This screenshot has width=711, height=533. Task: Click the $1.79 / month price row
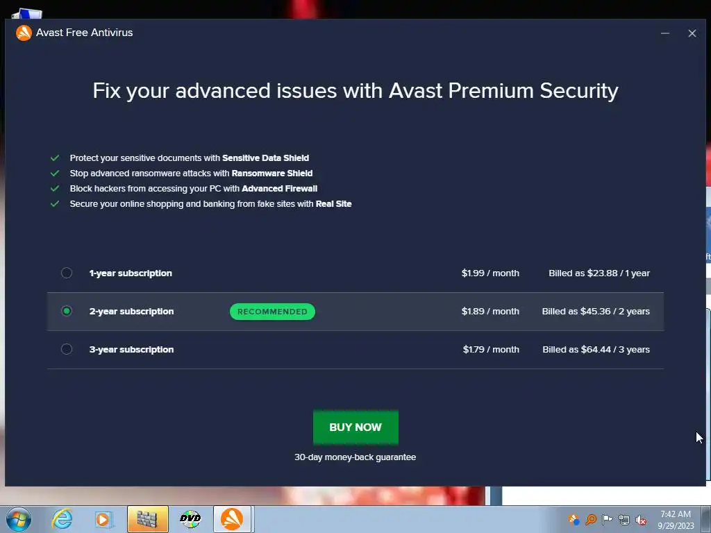(x=491, y=349)
